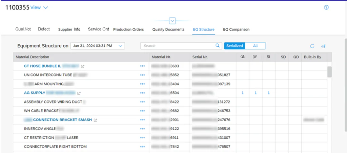
Task: Open the CT HOSE BUNDLE IL link
Action: 42,66
